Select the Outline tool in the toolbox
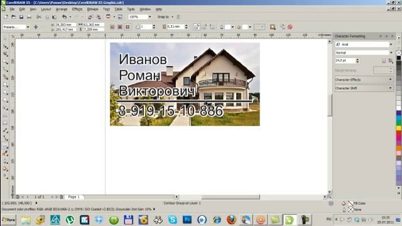Viewport: 402px width, 226px height. point(5,161)
